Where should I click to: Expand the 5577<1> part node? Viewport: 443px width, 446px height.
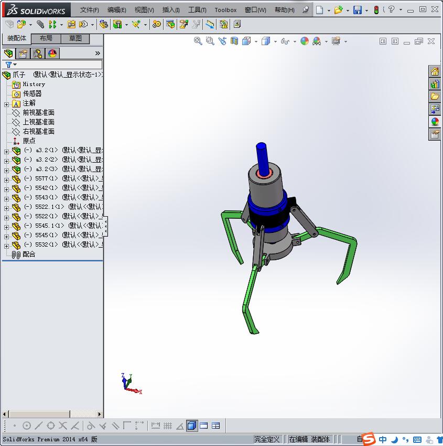(6, 180)
